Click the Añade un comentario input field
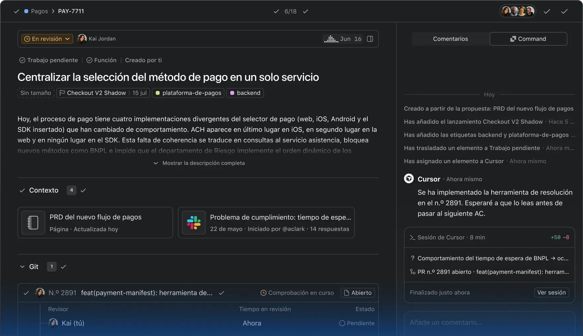This screenshot has height=336, width=583. point(489,322)
